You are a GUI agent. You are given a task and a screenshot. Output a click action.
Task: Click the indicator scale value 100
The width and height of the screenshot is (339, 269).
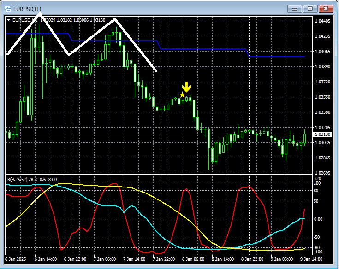coord(317,183)
